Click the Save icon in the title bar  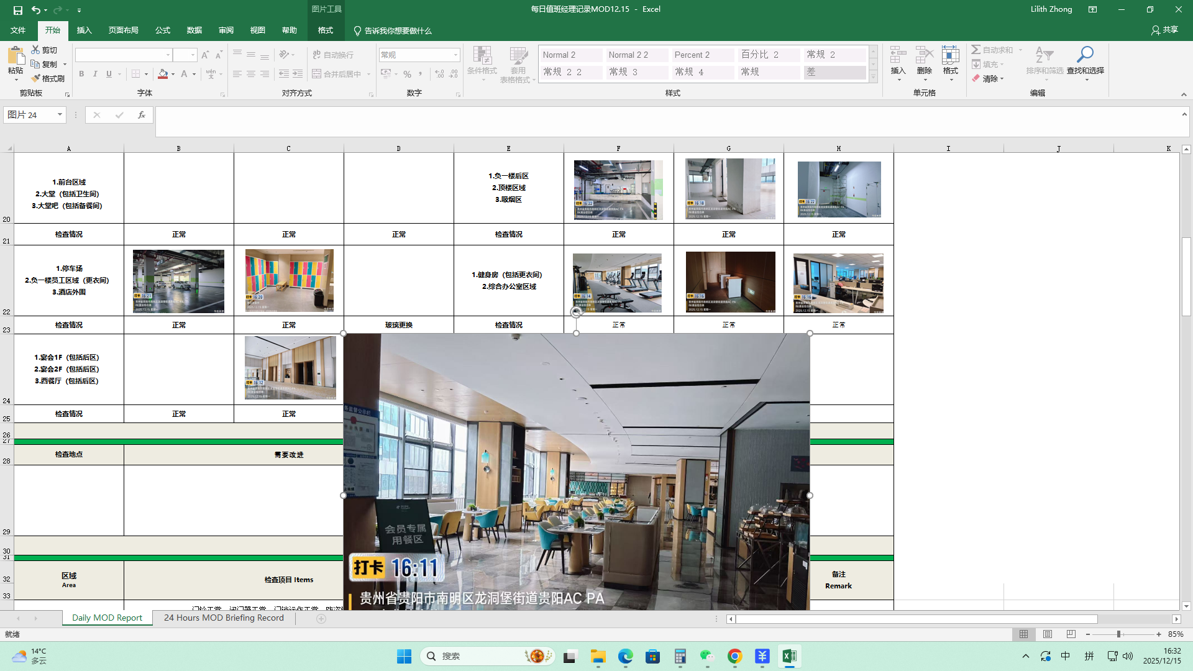click(x=17, y=10)
